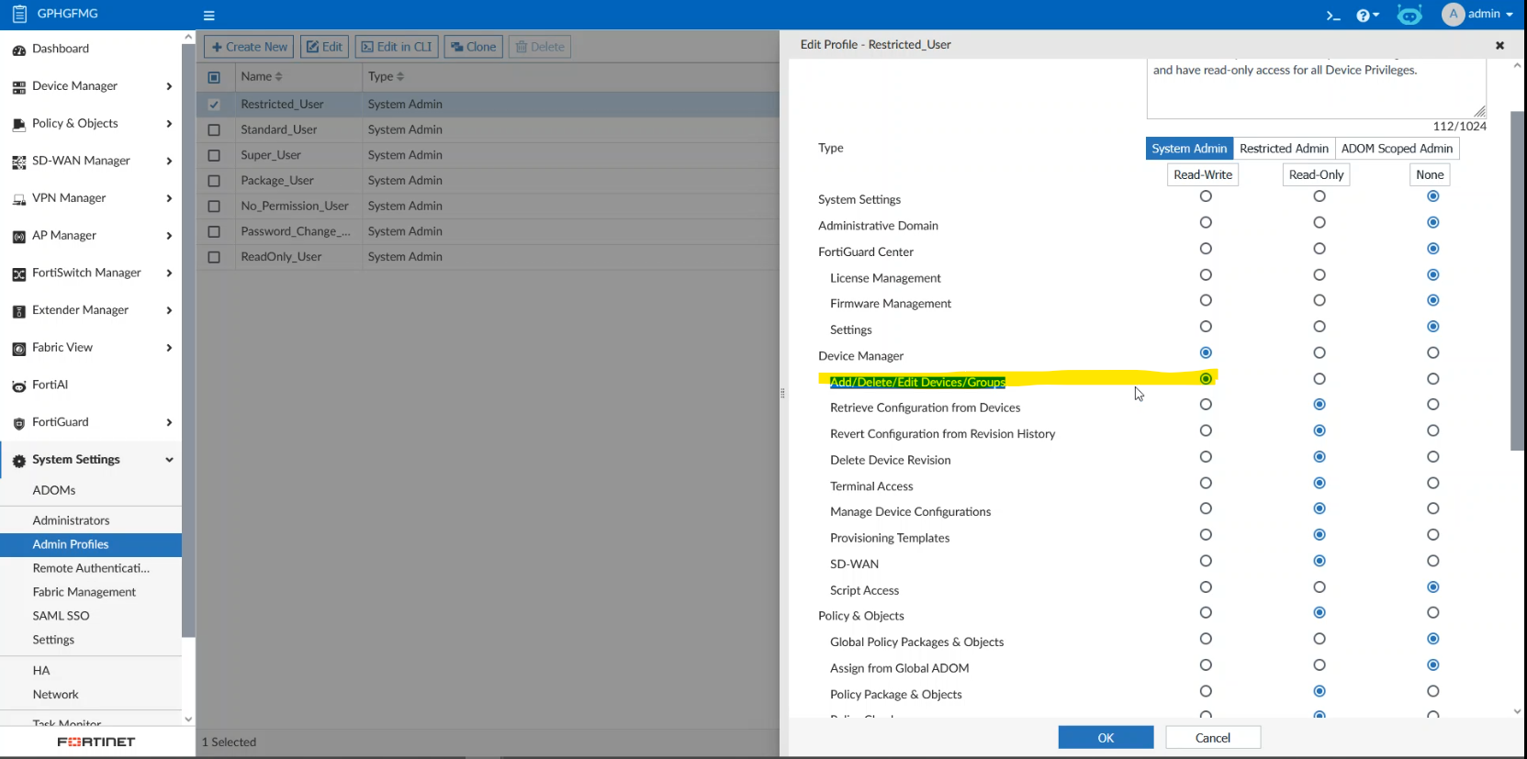Check the ReadOnly_User row checkbox
The width and height of the screenshot is (1527, 759).
[x=214, y=257]
